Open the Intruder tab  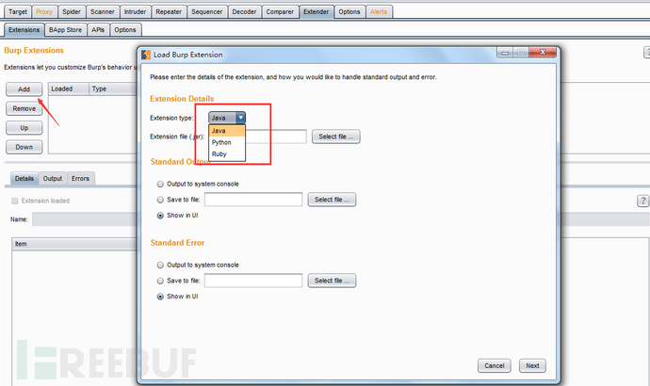click(x=135, y=12)
